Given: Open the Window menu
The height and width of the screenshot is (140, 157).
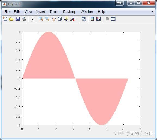Looking at the screenshot, I should [87, 12].
